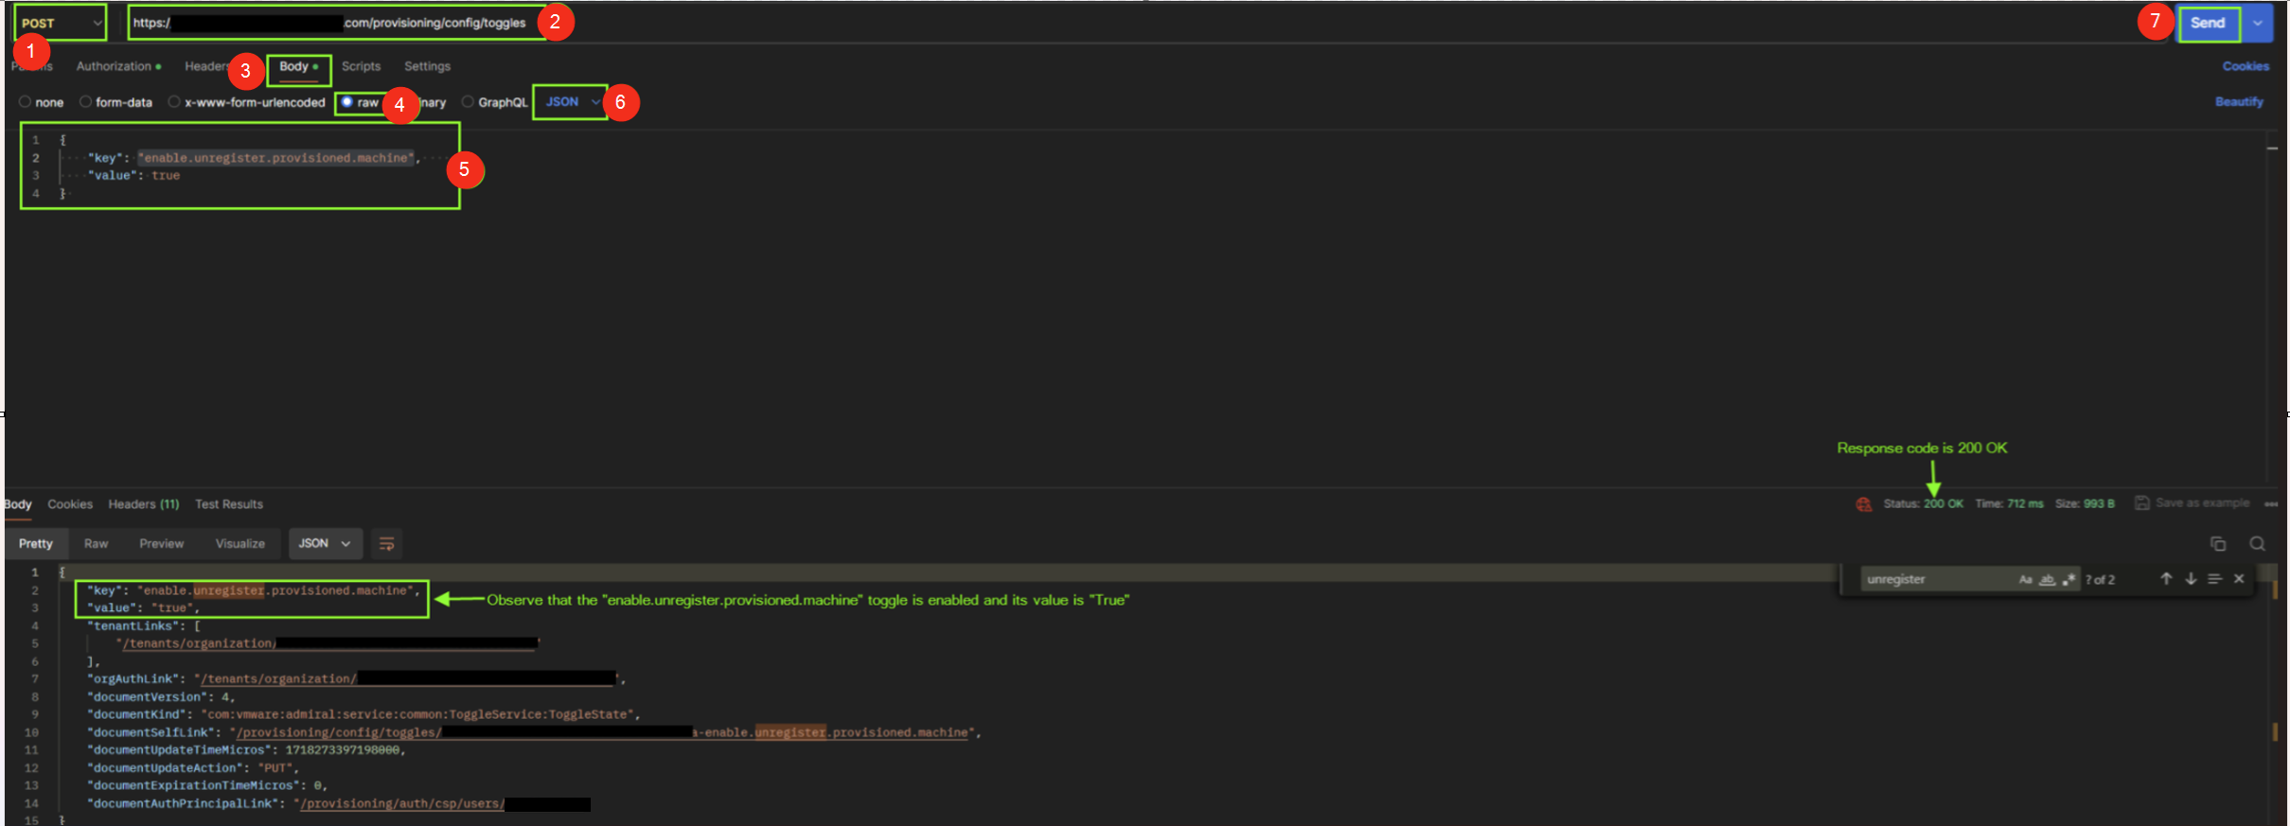Viewport: 2290px width, 826px height.
Task: Toggle match case in find bar
Action: [2025, 579]
